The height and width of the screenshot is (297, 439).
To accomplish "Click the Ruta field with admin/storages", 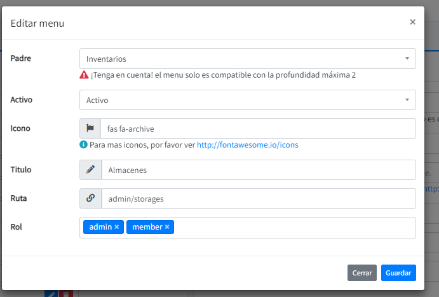I will pos(257,198).
